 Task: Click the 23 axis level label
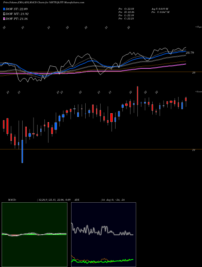pos(194,73)
